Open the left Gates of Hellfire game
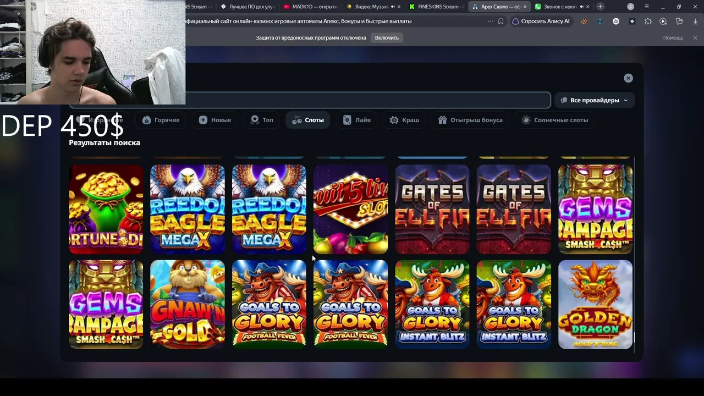Screen dimensions: 704x396 [x=432, y=209]
